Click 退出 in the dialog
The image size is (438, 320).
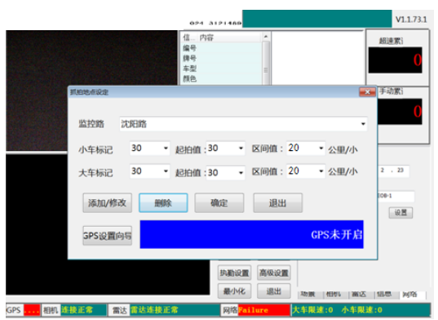[278, 203]
